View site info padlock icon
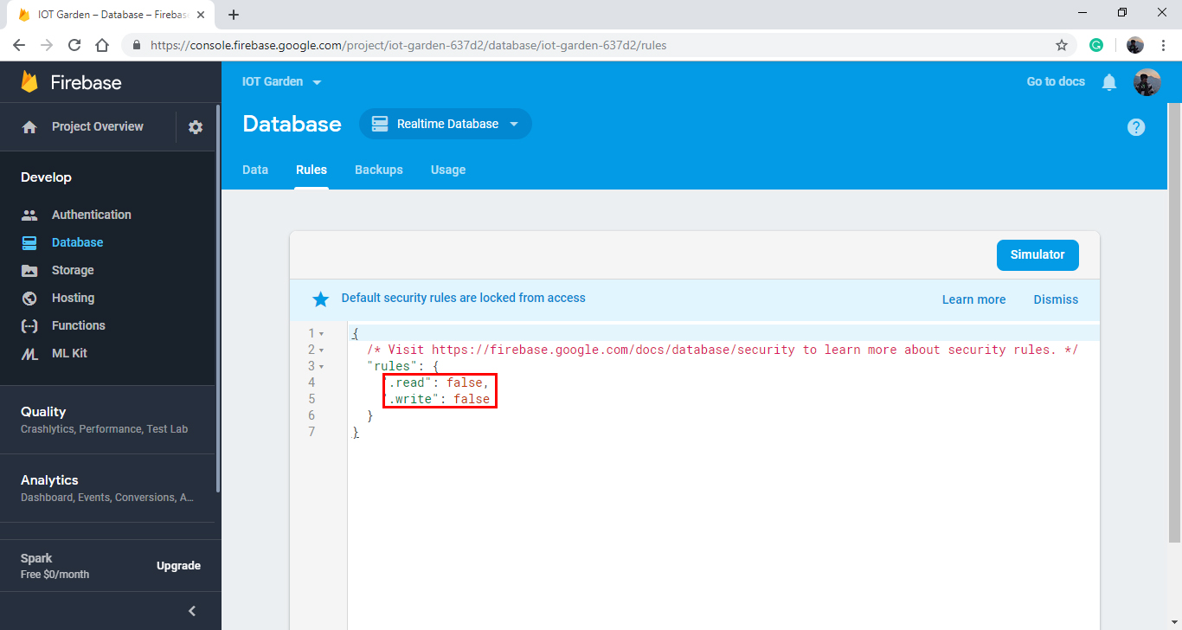The height and width of the screenshot is (630, 1182). coord(137,45)
